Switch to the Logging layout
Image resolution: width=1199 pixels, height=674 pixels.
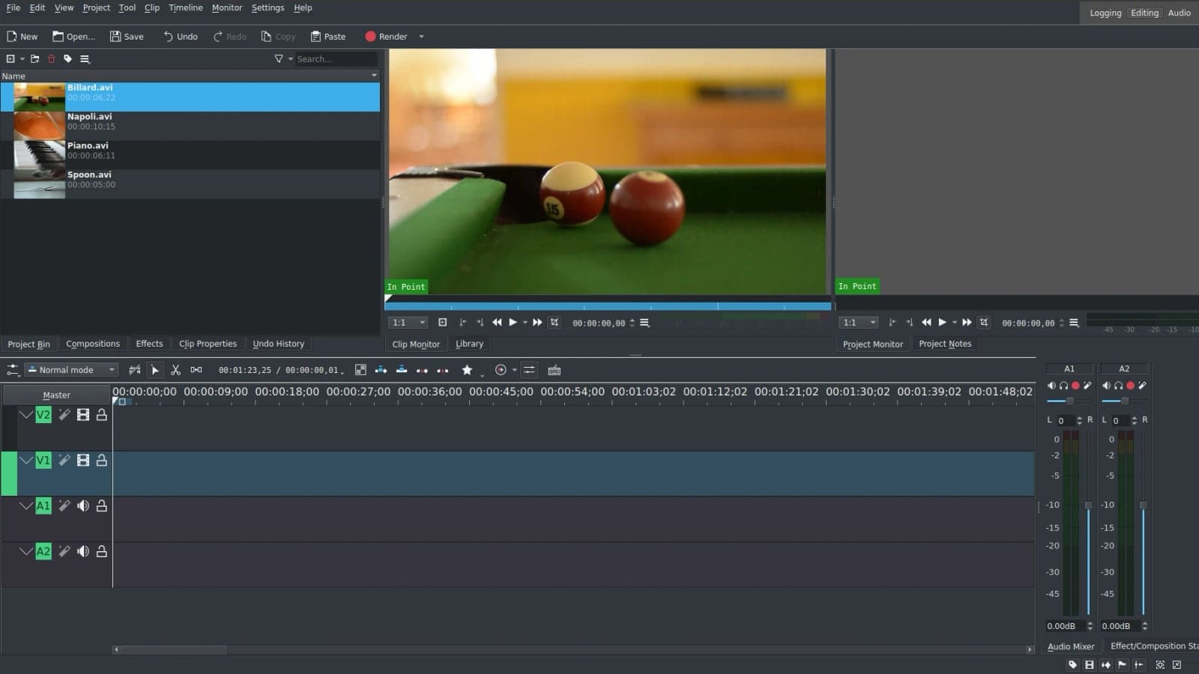pyautogui.click(x=1105, y=13)
